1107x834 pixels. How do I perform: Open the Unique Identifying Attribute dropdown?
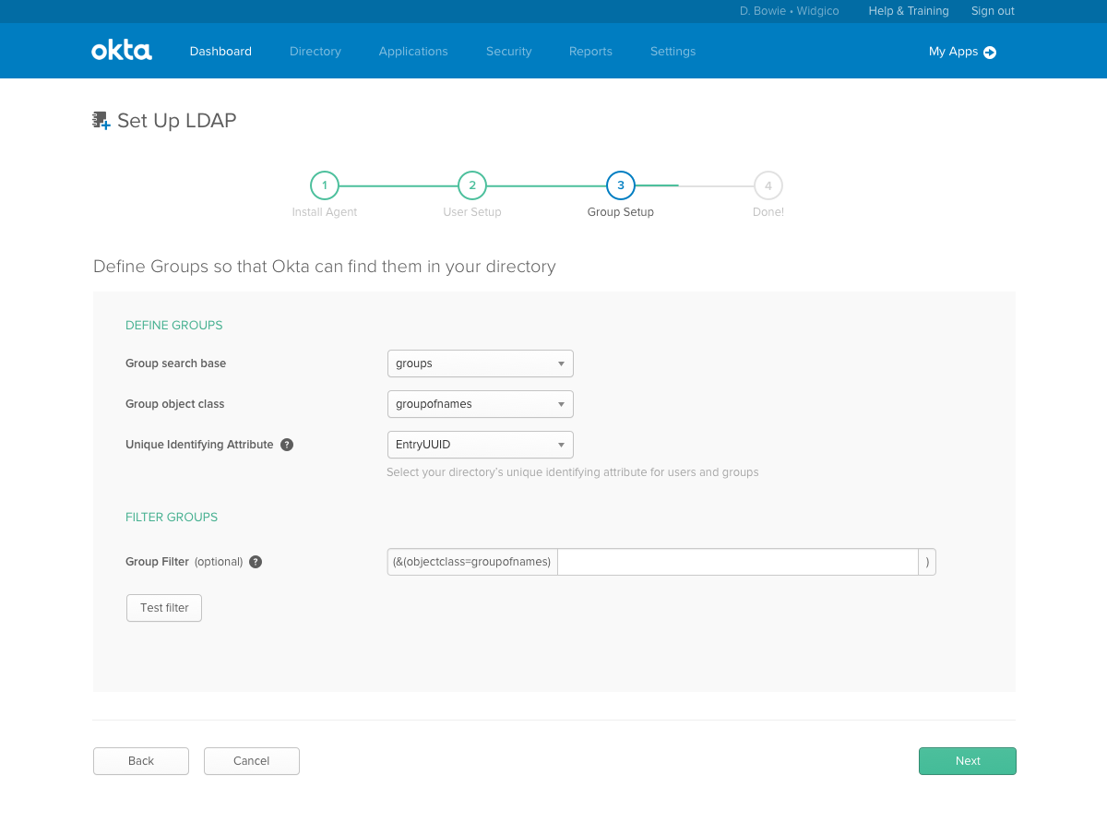[480, 445]
